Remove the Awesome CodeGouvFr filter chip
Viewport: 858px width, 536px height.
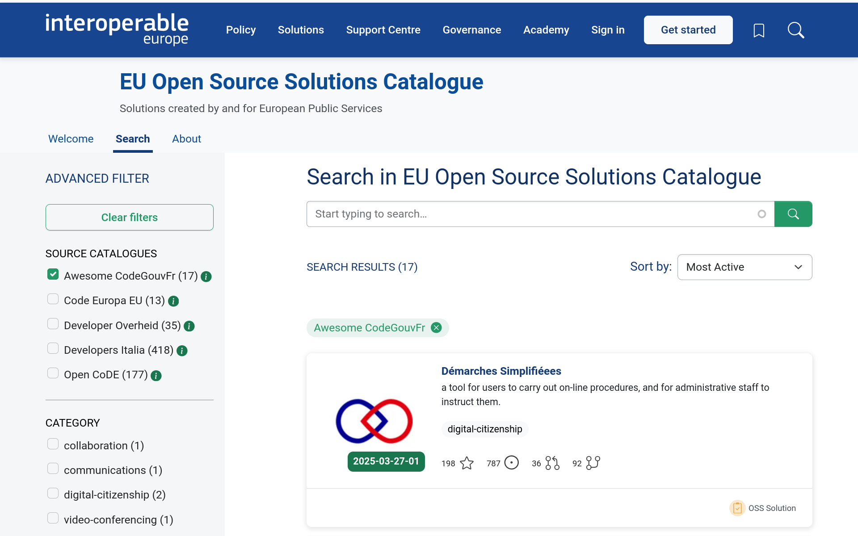(436, 327)
